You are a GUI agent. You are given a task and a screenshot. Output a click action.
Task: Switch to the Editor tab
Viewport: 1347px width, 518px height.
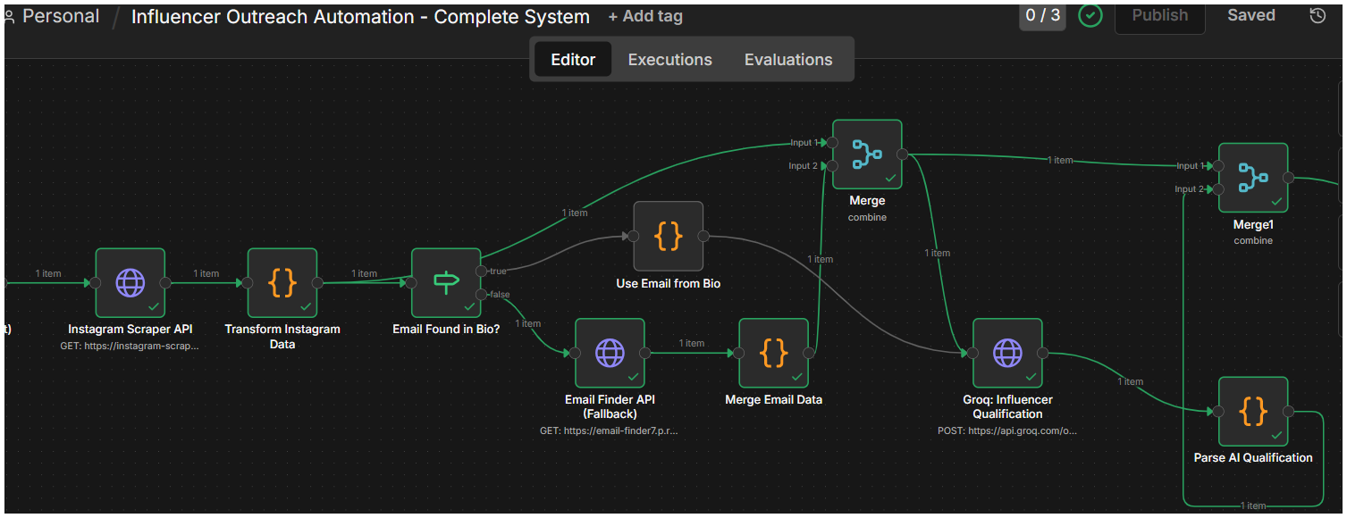click(573, 60)
